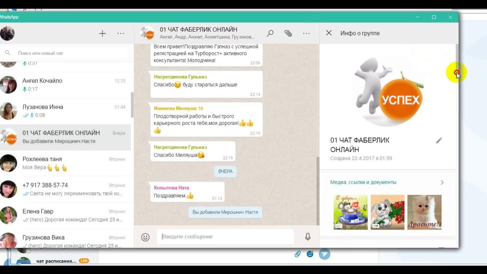Screen dimensions: 487x274
Task: Edit the group name with pencil icon
Action: [439, 140]
